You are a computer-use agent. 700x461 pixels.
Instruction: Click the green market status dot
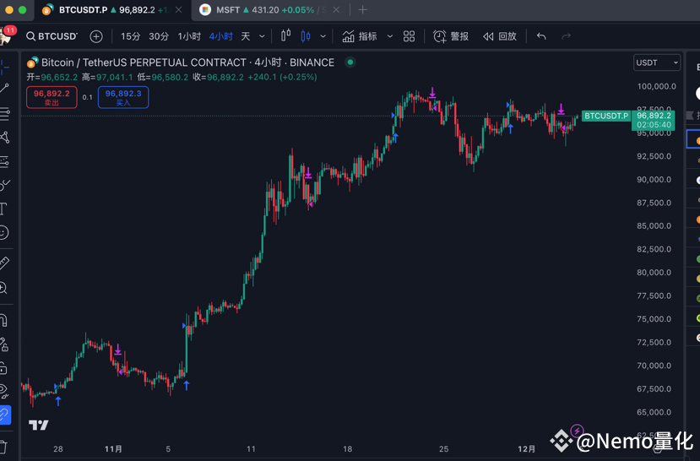click(350, 62)
